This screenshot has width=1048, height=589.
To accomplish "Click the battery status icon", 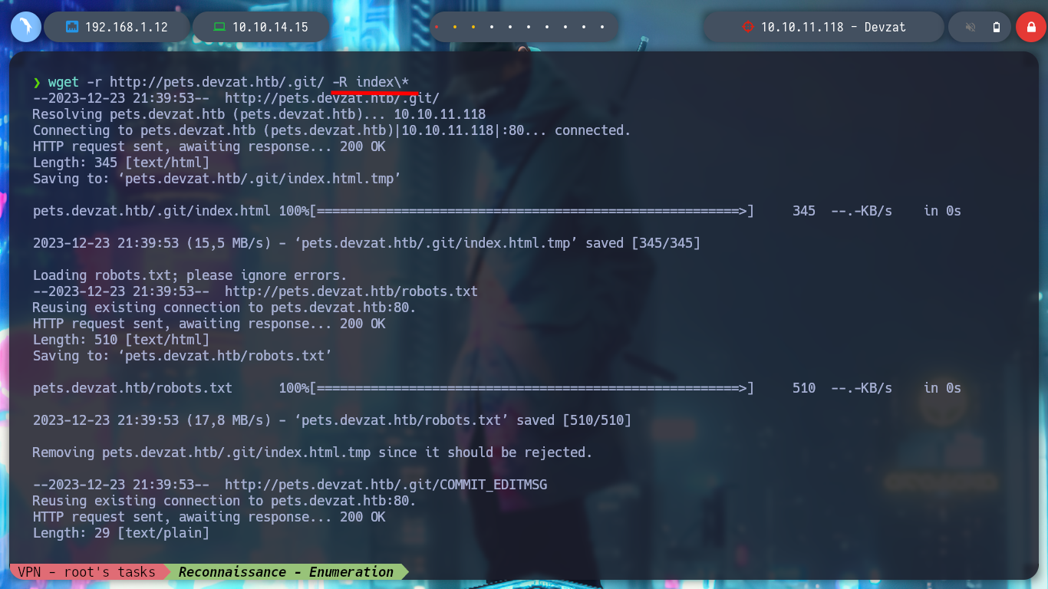I will [x=997, y=27].
